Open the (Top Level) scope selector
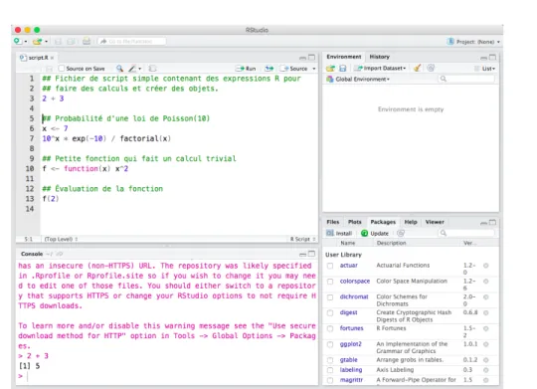Viewport: 537px width, 389px height. click(x=61, y=239)
